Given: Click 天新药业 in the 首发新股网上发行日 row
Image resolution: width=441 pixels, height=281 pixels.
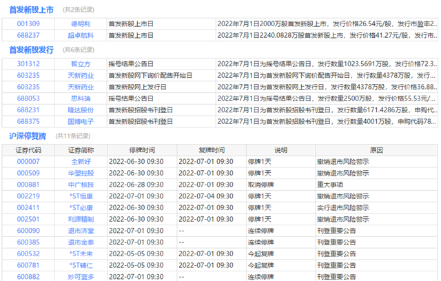Looking at the screenshot, I should [81, 87].
